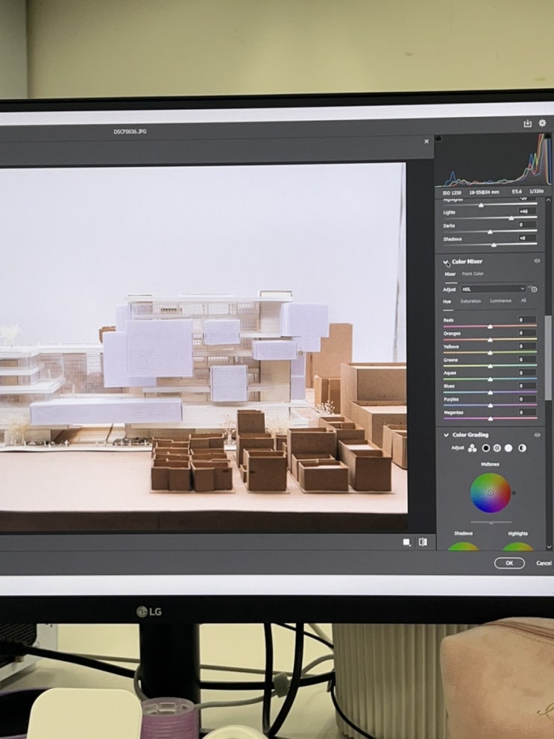The width and height of the screenshot is (554, 739).
Task: Click the Greens hue slider handle
Action: point(490,365)
